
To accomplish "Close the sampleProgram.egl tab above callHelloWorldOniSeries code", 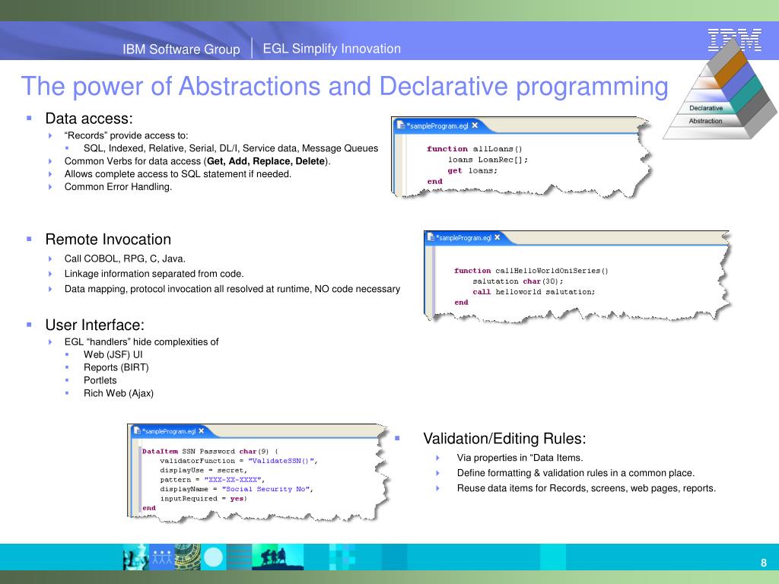I will pyautogui.click(x=498, y=237).
